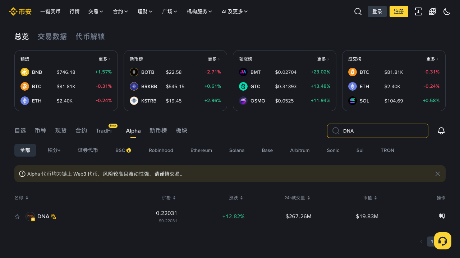Switch to the 代币解锁 tab
This screenshot has height=258, width=460.
(x=90, y=37)
